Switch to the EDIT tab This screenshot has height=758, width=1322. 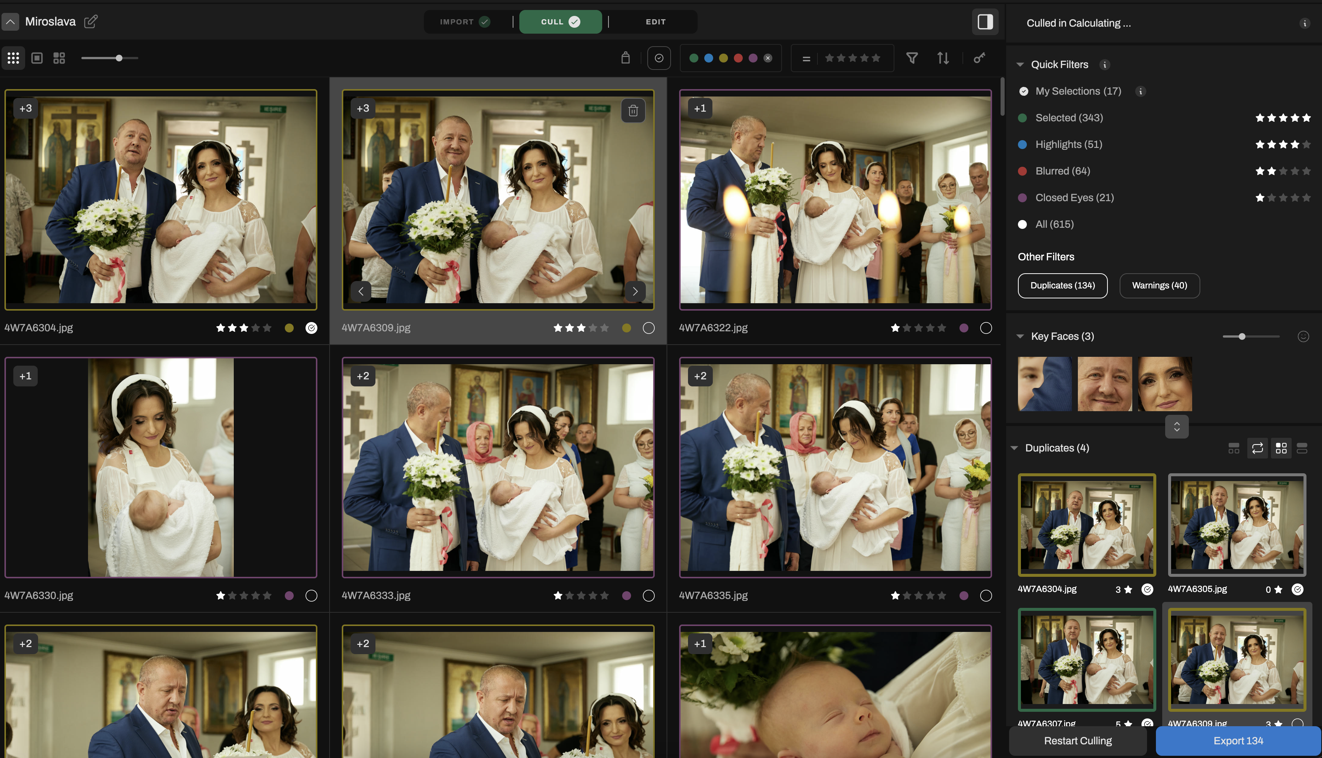click(655, 22)
